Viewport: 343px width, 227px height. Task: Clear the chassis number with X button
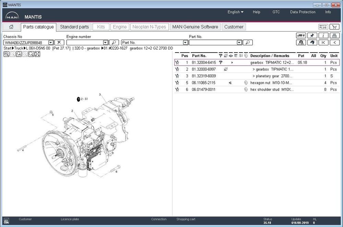pyautogui.click(x=59, y=43)
